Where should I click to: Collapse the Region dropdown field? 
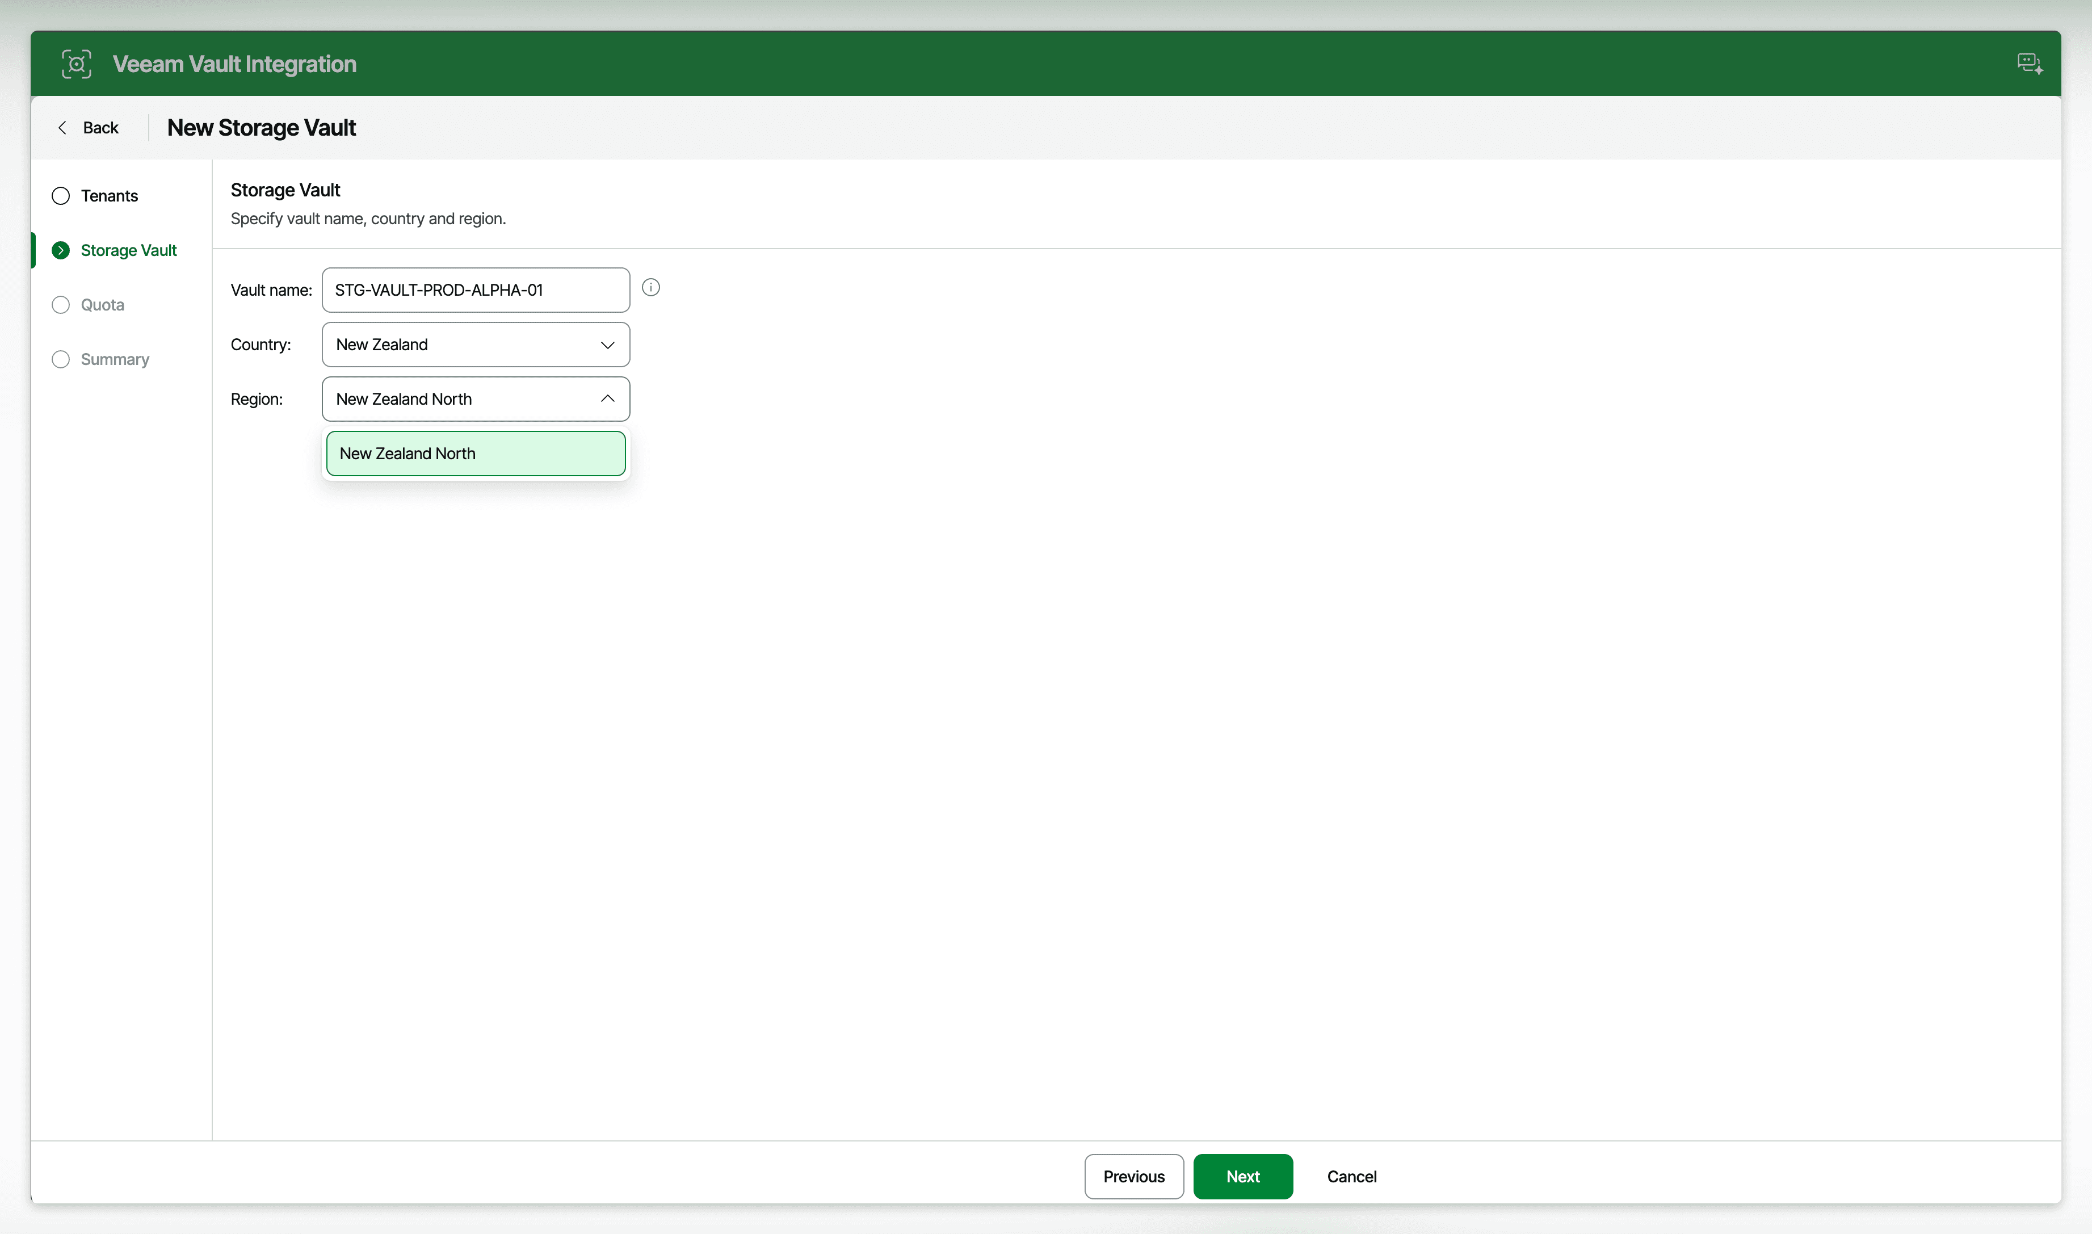pyautogui.click(x=476, y=399)
